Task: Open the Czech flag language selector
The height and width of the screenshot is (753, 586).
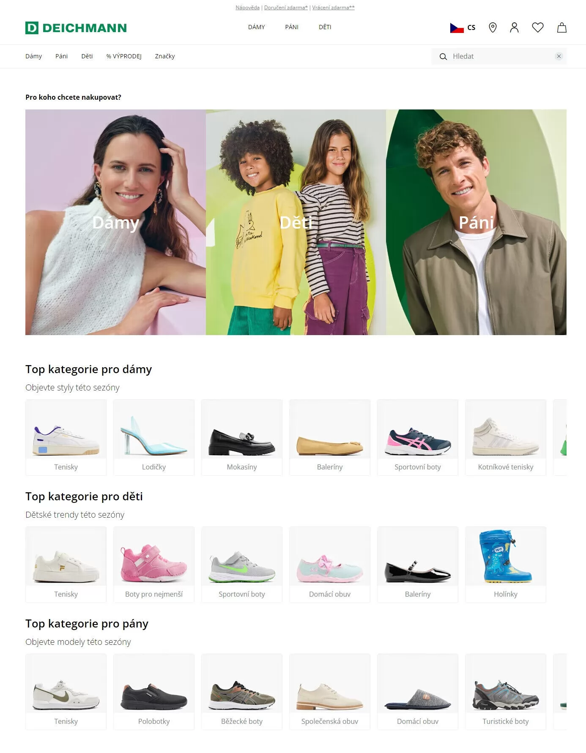Action: click(x=463, y=28)
